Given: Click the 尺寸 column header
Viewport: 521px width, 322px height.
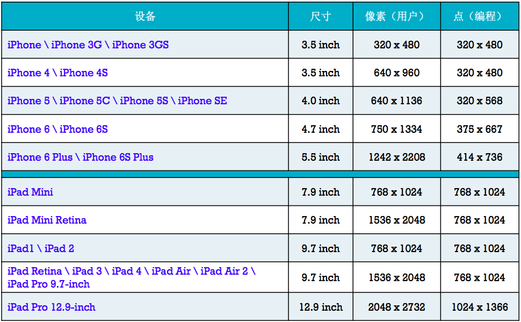Looking at the screenshot, I should pos(321,16).
